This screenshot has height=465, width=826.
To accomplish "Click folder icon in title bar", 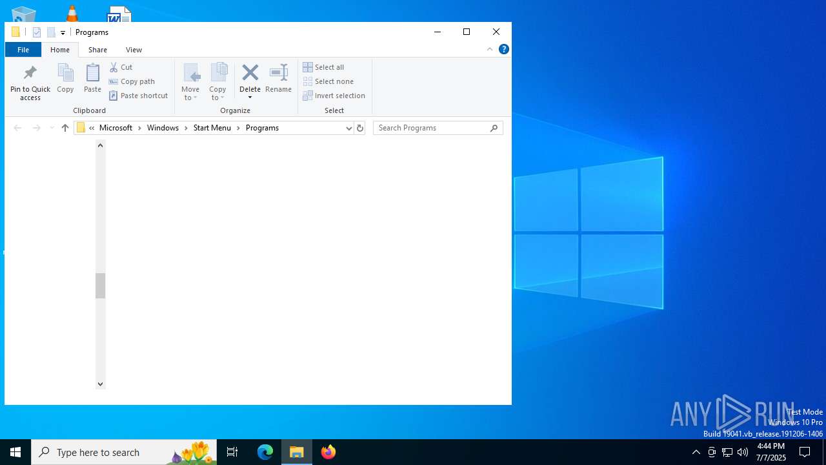I will pos(15,32).
